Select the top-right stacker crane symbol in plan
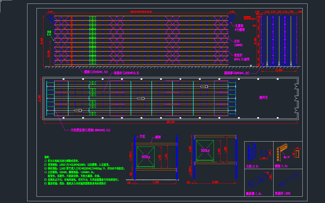Image resolution: width=325 pixels, height=203 pixels. pyautogui.click(x=204, y=87)
